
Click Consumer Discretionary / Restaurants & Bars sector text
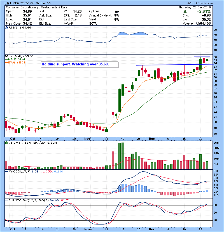pyautogui.click(x=37, y=7)
